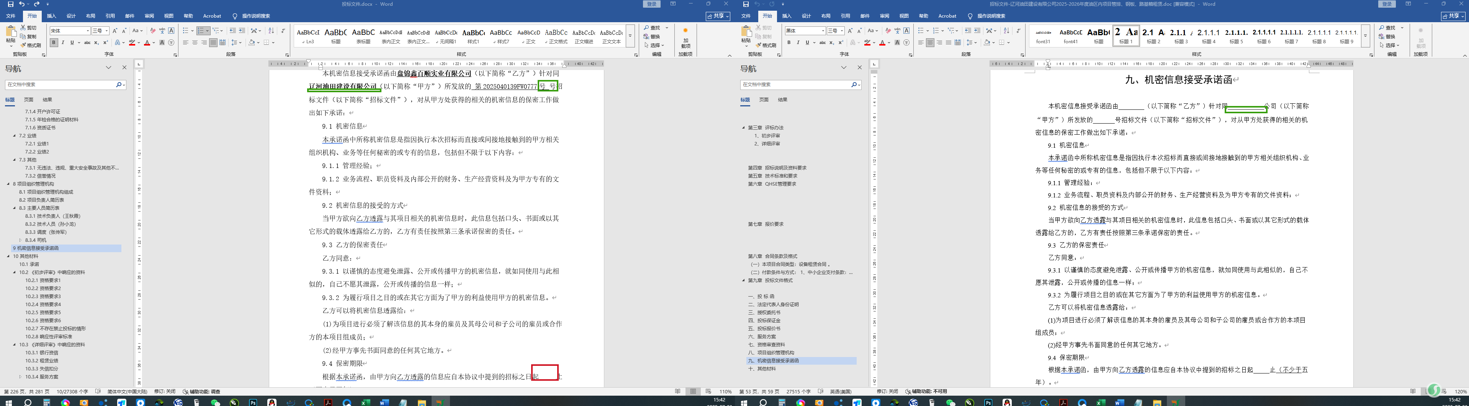Apply subscript in left Word window
Viewport: 1469px width, 406px height.
pos(97,42)
